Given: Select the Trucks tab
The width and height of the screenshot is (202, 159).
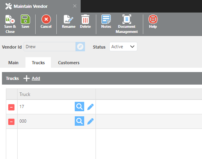Looking at the screenshot, I should click(38, 63).
